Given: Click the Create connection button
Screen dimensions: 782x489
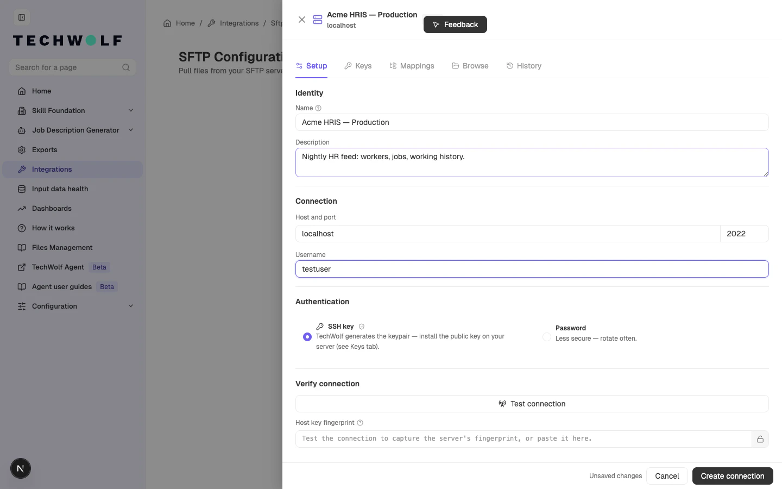Looking at the screenshot, I should pos(733,476).
